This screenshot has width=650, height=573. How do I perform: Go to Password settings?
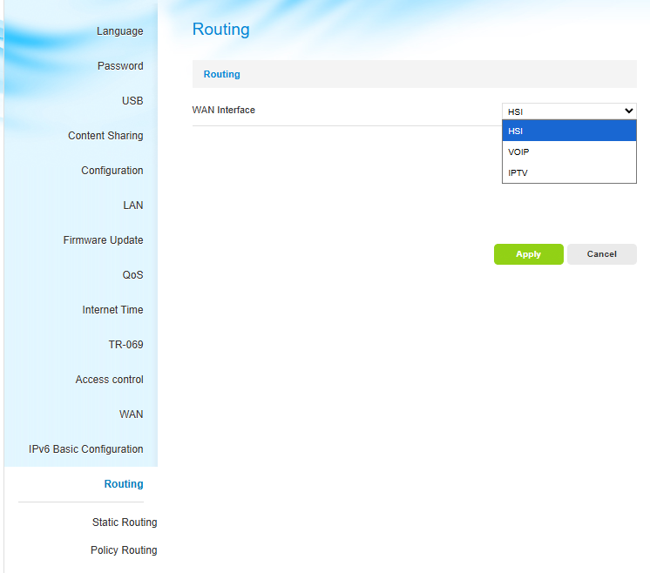120,66
